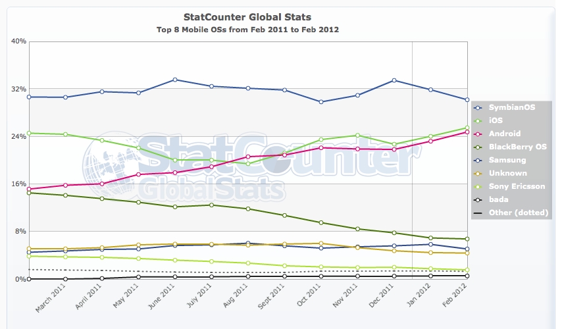This screenshot has width=562, height=329.
Task: Click the 32% y-axis label
Action: tap(18, 89)
